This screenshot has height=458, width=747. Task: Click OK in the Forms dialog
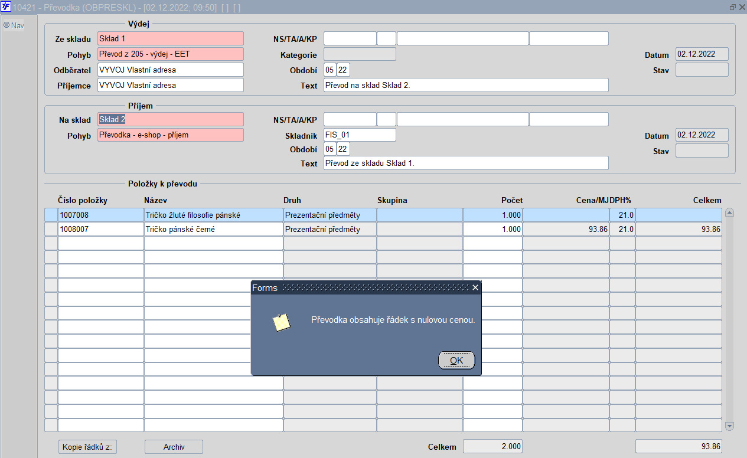tap(456, 360)
